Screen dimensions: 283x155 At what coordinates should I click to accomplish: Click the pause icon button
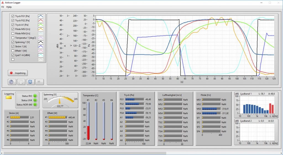39,82
